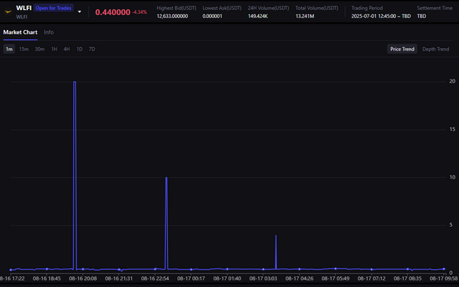Screen dimensions: 459x287
Task: Click the small spike near 08-17 03:03
Action: pyautogui.click(x=275, y=236)
